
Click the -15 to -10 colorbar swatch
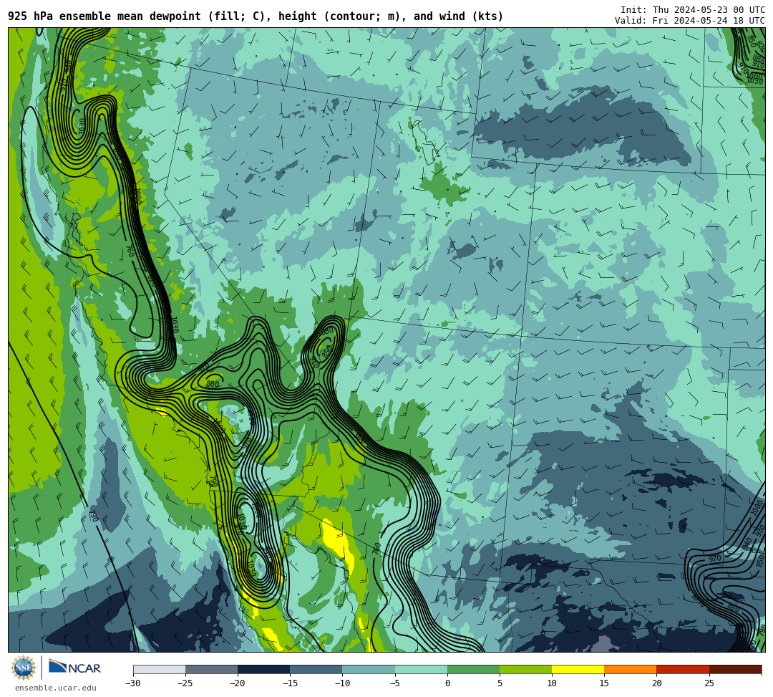tap(316, 669)
